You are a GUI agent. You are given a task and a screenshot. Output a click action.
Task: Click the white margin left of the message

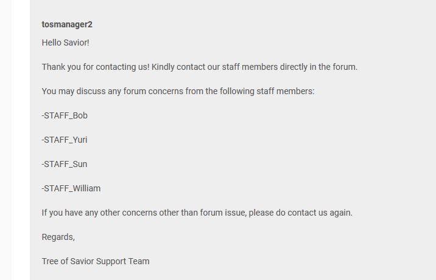click(21, 140)
